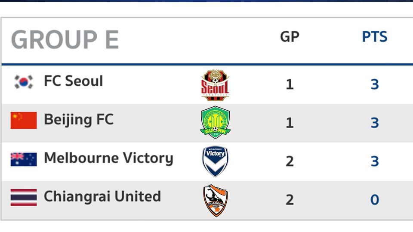Click the Melbourne Victory shield logo
Screen dimensions: 413x232
[x=215, y=161]
